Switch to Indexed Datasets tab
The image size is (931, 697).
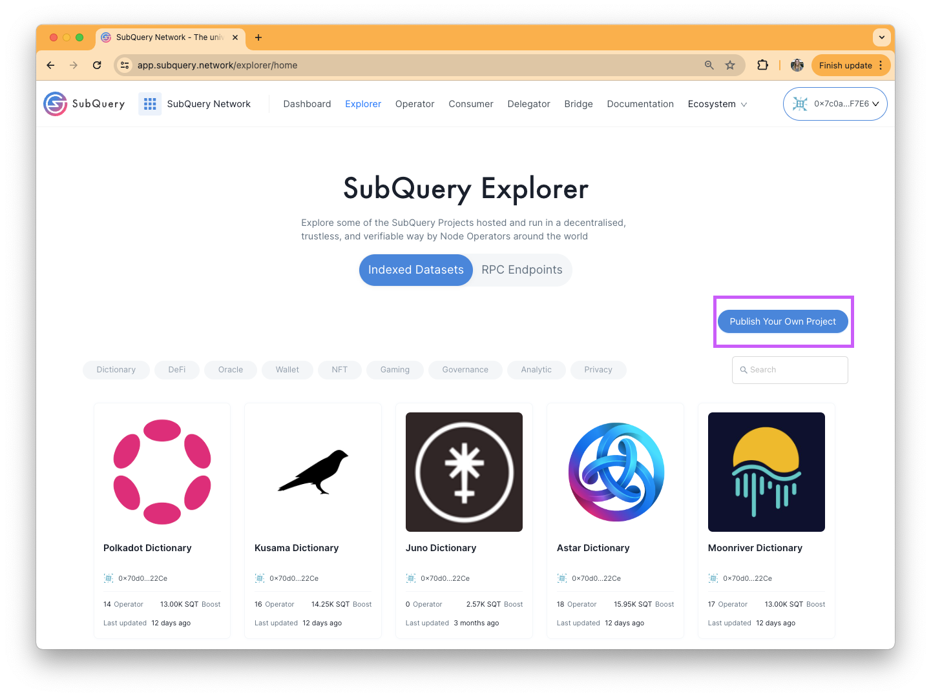(x=416, y=270)
